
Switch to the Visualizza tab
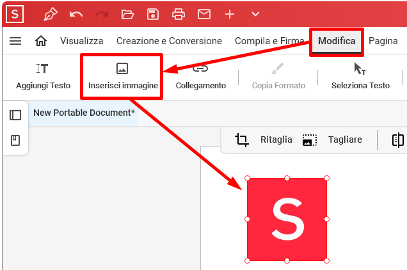click(x=82, y=41)
